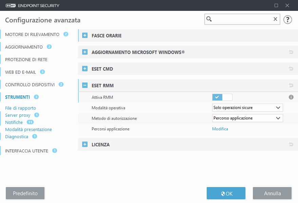Close the Endpoint Security window
Image resolution: width=298 pixels, height=203 pixels.
coord(287,5)
